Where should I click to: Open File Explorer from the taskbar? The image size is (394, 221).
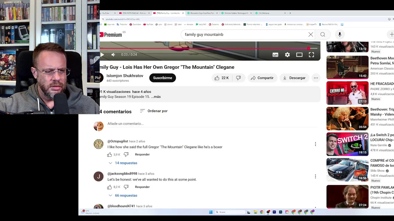[255, 212]
